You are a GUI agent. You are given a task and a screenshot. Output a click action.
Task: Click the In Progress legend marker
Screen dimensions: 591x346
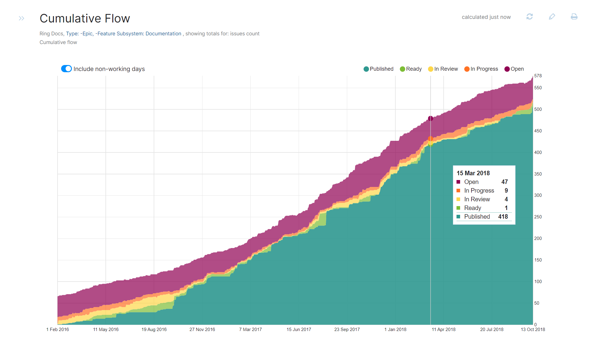(467, 69)
